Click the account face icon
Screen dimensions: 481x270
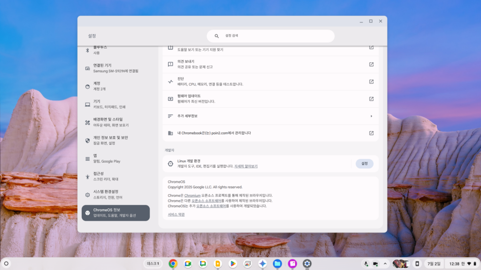[87, 87]
